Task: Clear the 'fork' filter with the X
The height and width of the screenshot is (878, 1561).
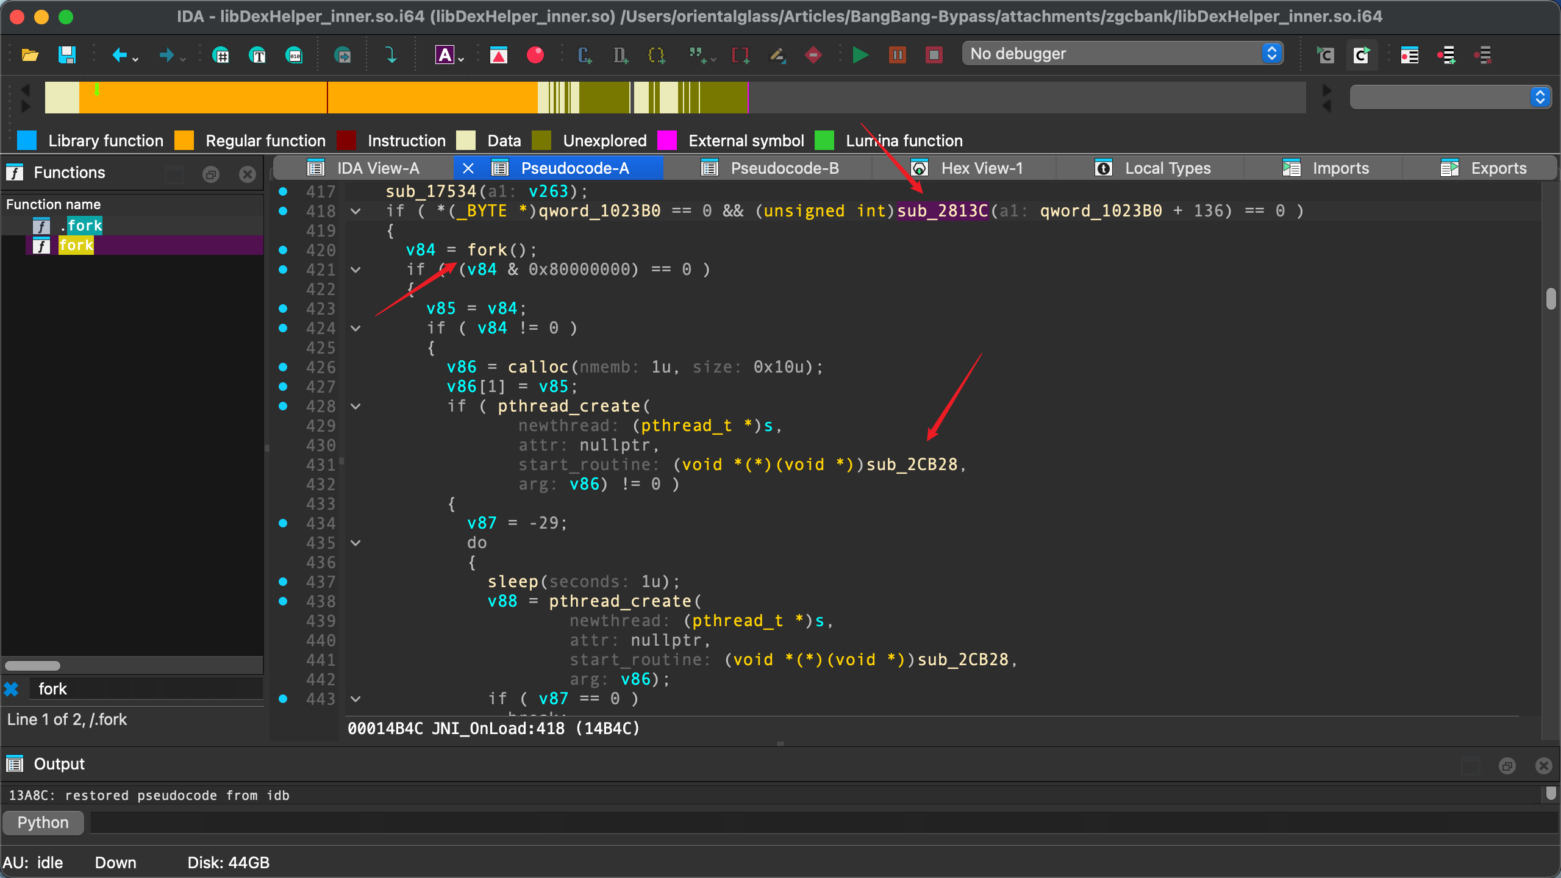Action: [11, 690]
